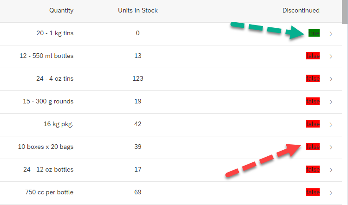The width and height of the screenshot is (348, 205).
Task: Click red 'false' label in 12 - 550 ml row
Action: coord(313,56)
